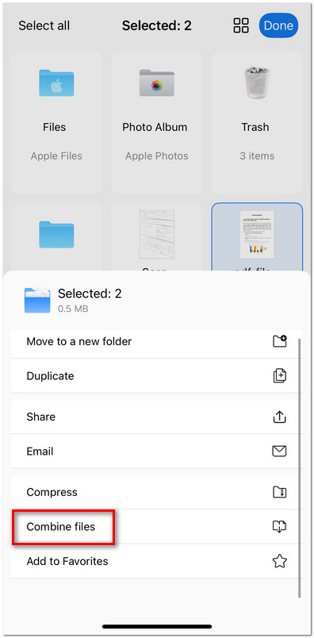314x638 pixels.
Task: Select the Scan document thumbnail
Action: (156, 234)
